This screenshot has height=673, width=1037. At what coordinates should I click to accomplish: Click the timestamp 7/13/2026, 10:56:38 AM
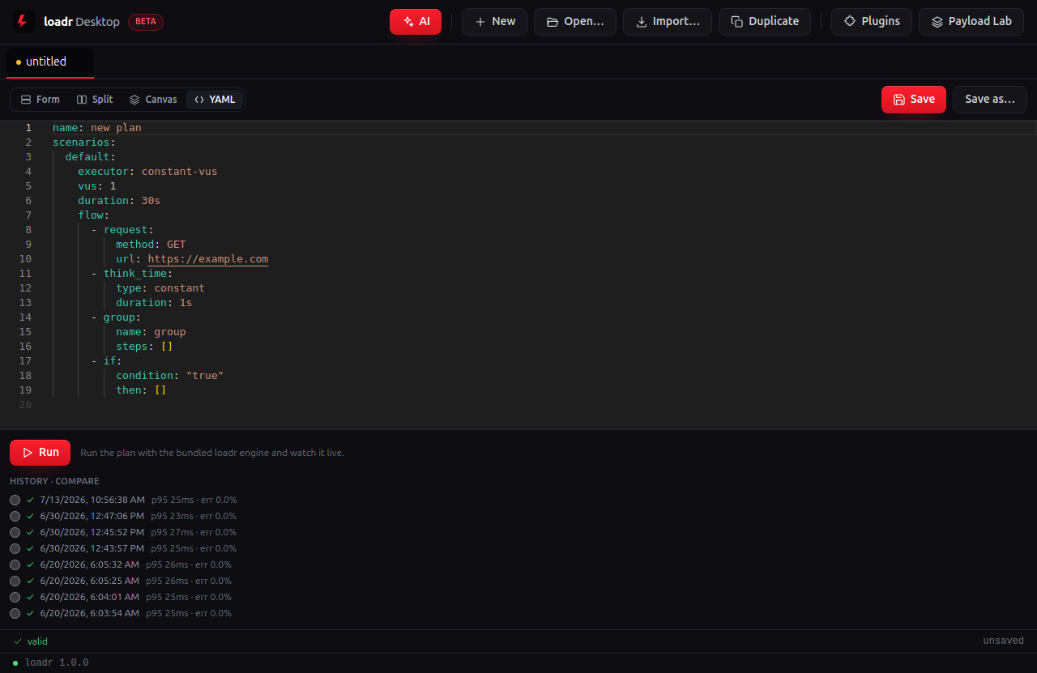coord(92,500)
